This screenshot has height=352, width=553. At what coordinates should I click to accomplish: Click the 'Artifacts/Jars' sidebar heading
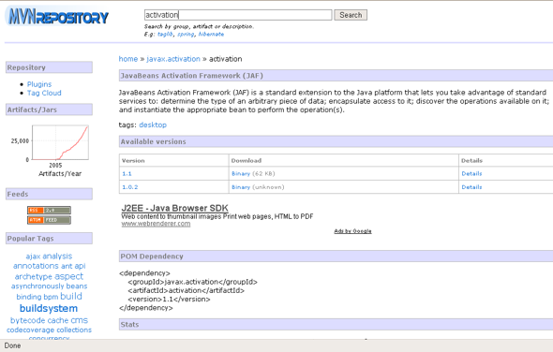[32, 110]
